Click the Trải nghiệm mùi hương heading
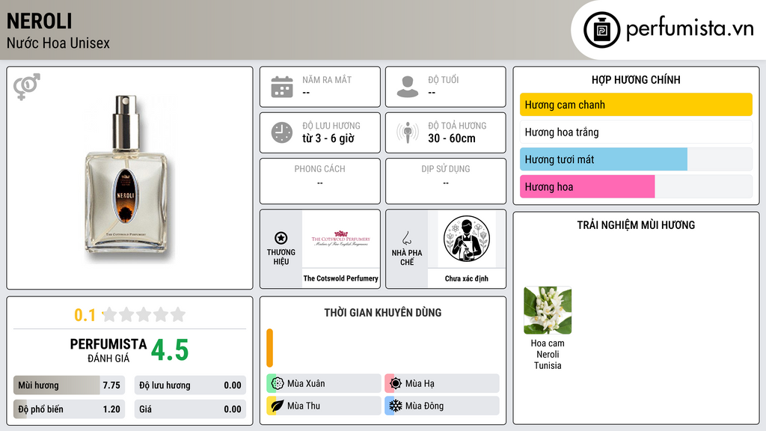The width and height of the screenshot is (766, 431). (x=636, y=224)
